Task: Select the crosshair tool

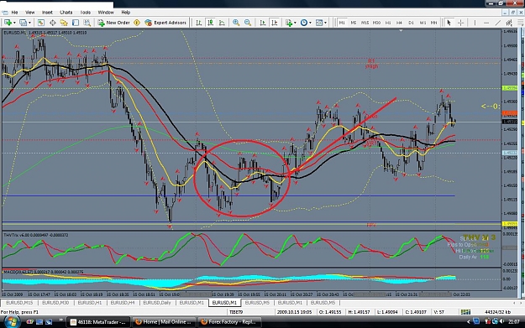Action: point(460,23)
